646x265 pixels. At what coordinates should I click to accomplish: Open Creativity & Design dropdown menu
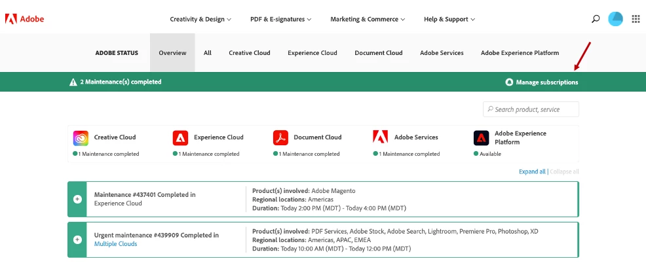coord(200,19)
